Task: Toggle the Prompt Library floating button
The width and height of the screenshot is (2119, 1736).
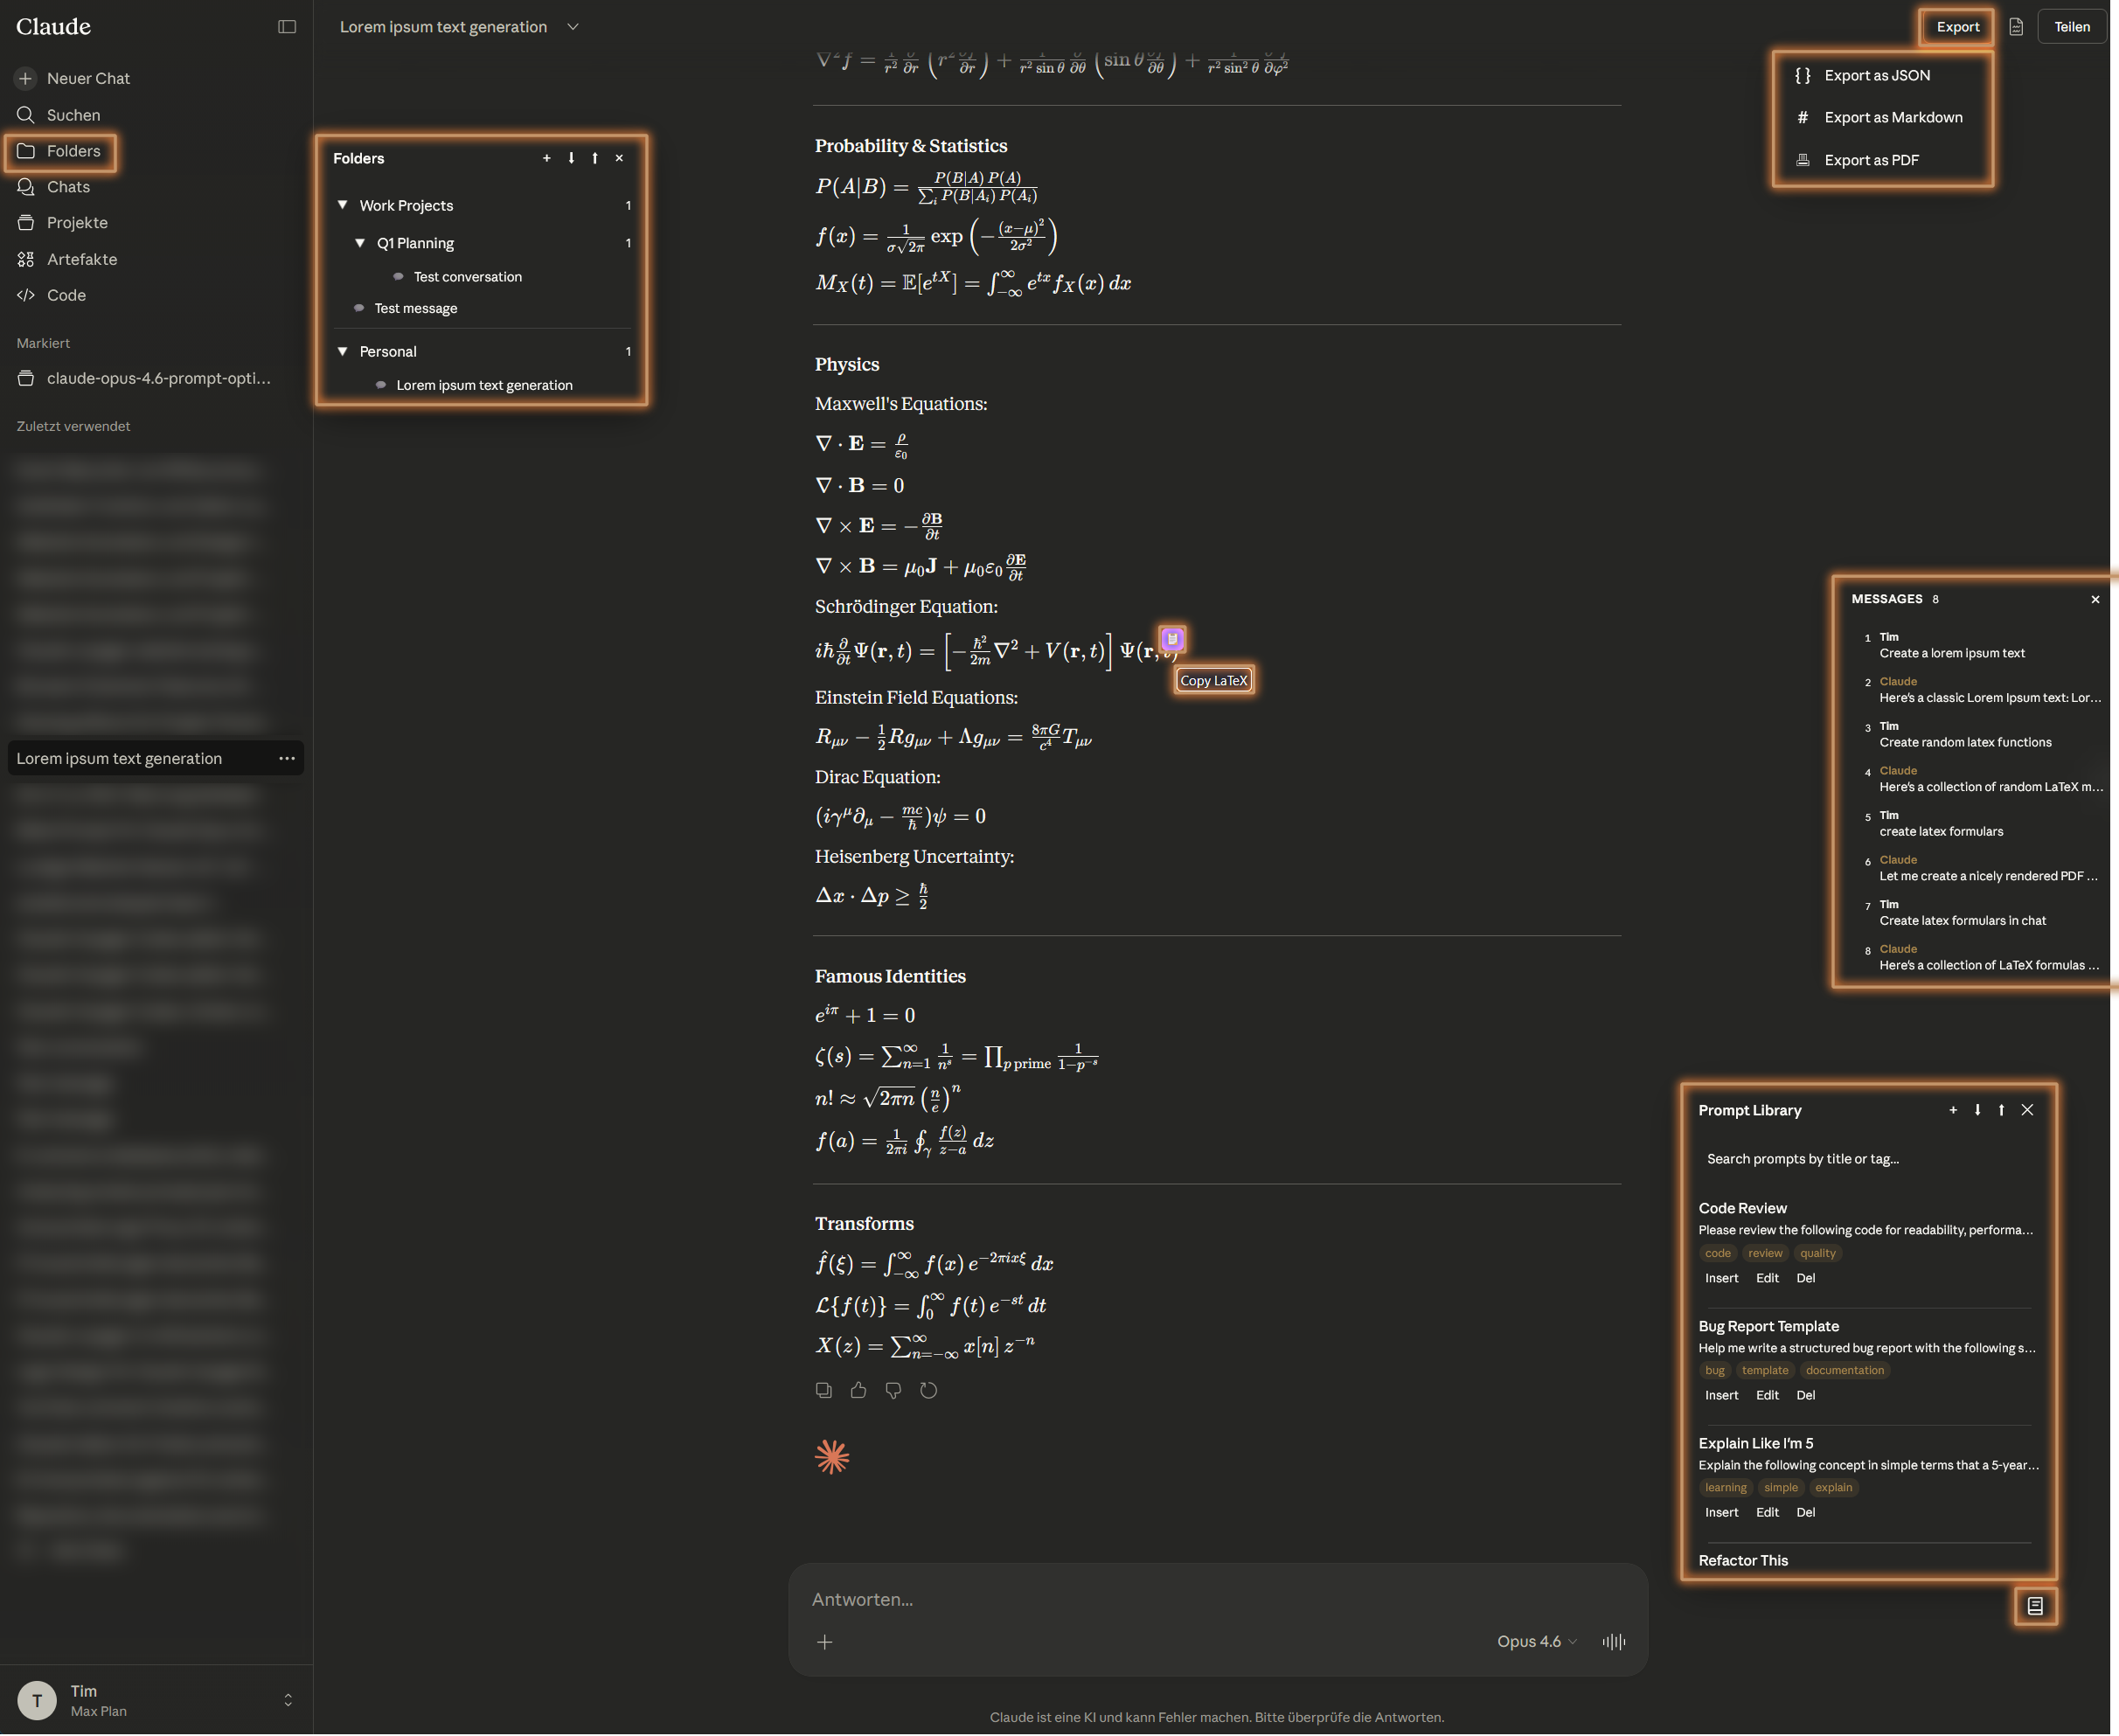Action: tap(2035, 1606)
